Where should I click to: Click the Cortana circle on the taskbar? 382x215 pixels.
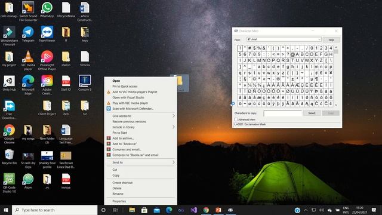point(103,210)
